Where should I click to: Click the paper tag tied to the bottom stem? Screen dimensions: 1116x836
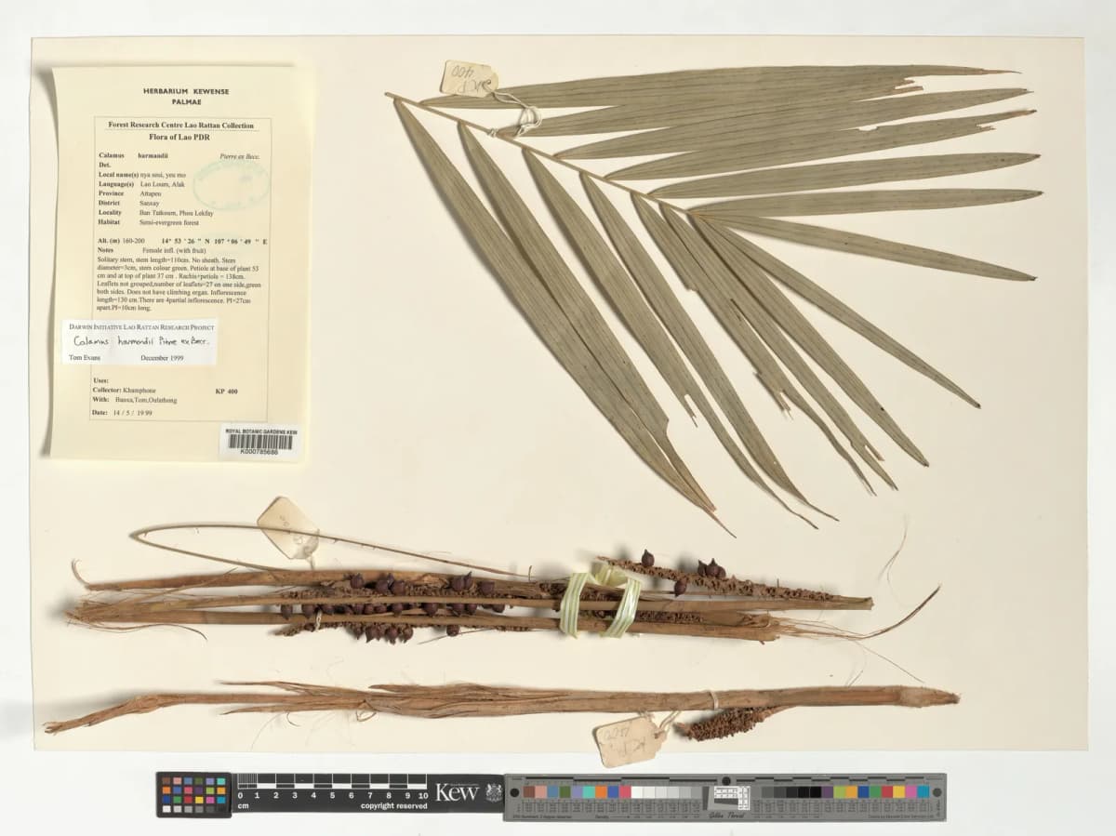629,740
